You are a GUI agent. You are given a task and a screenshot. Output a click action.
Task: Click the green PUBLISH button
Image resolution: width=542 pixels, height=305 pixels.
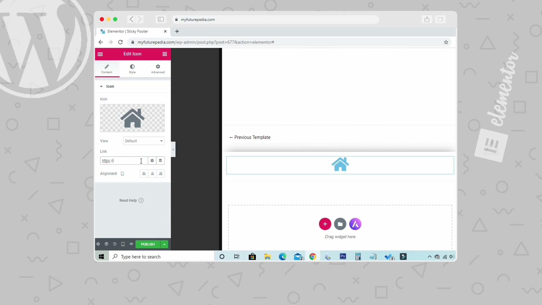tap(148, 244)
